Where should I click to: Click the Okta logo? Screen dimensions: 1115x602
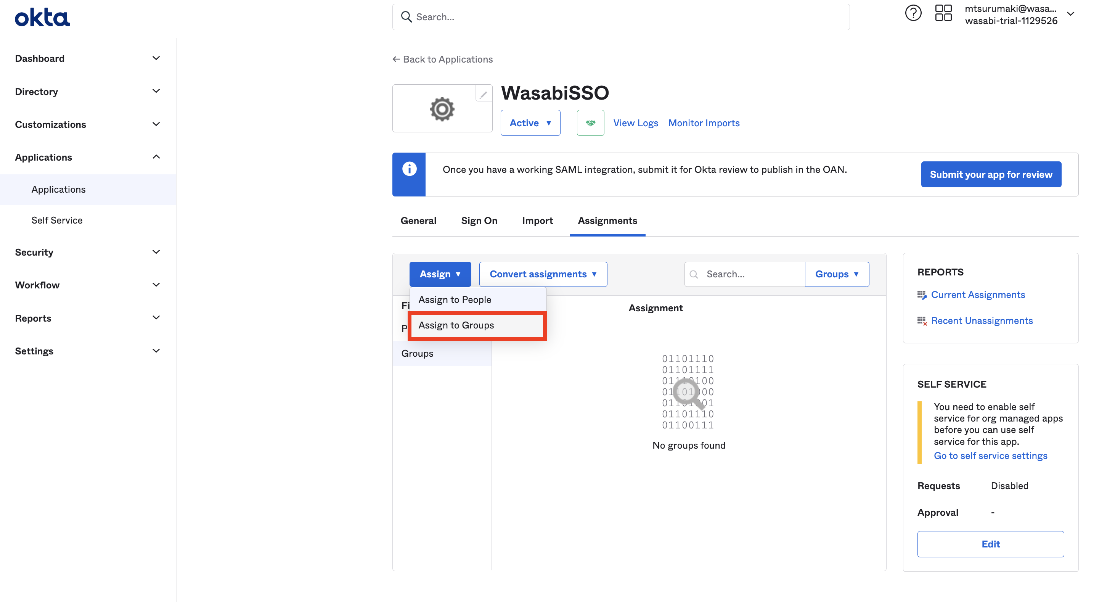(42, 18)
